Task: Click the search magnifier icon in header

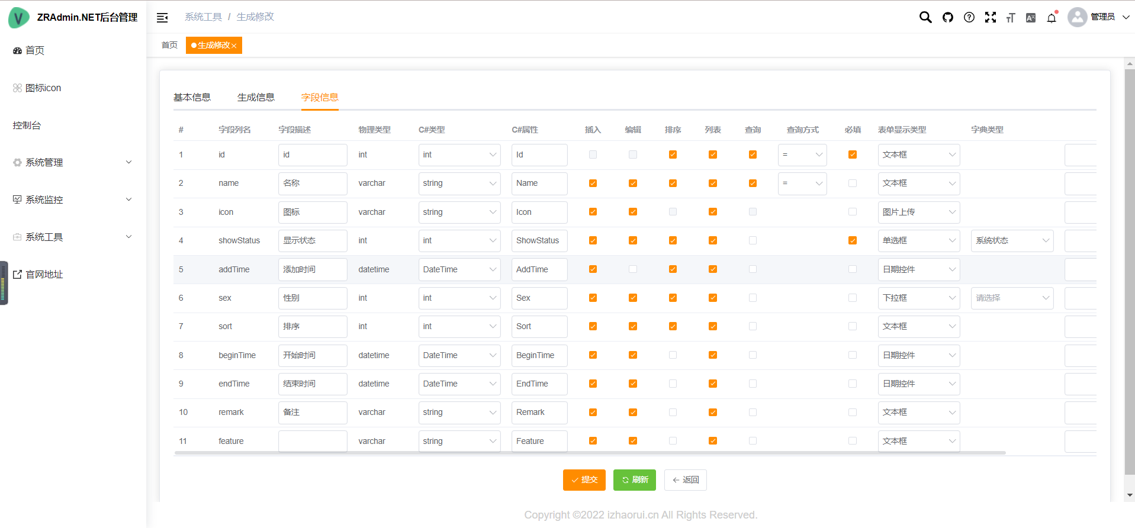Action: pos(925,17)
